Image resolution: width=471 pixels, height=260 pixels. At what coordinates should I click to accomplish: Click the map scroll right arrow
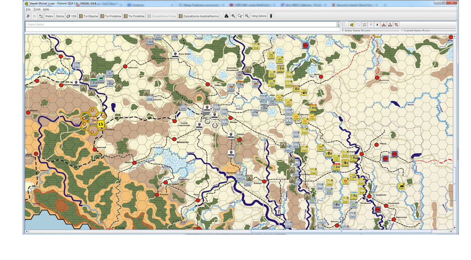pos(451,232)
